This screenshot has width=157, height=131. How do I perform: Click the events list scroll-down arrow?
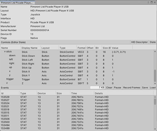click(155, 129)
